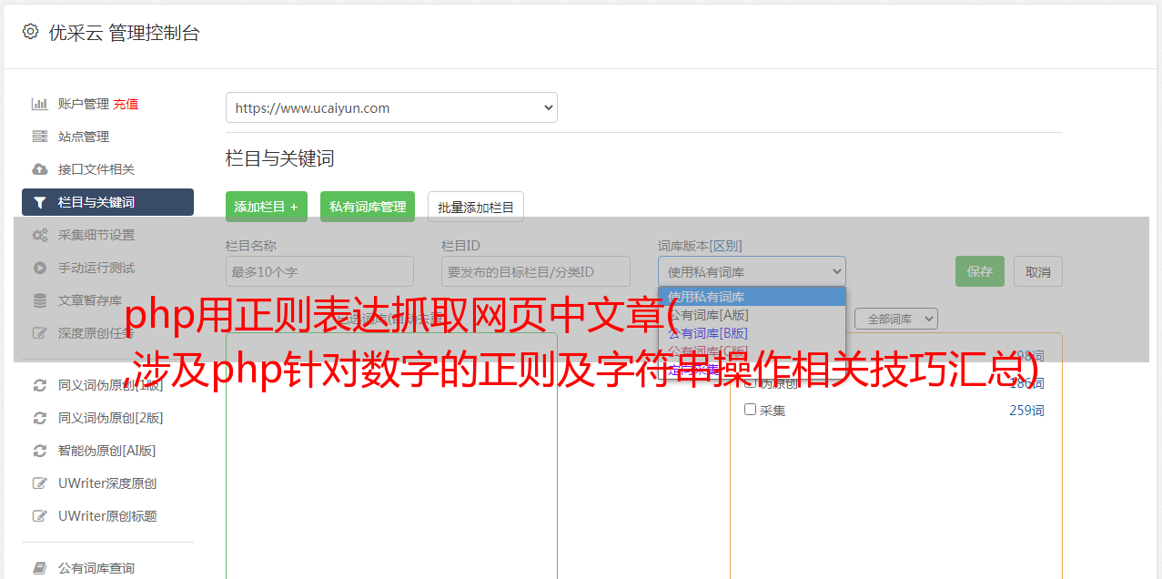Screen dimensions: 1162x579
Task: Click the red 充值 link
Action: pyautogui.click(x=126, y=104)
